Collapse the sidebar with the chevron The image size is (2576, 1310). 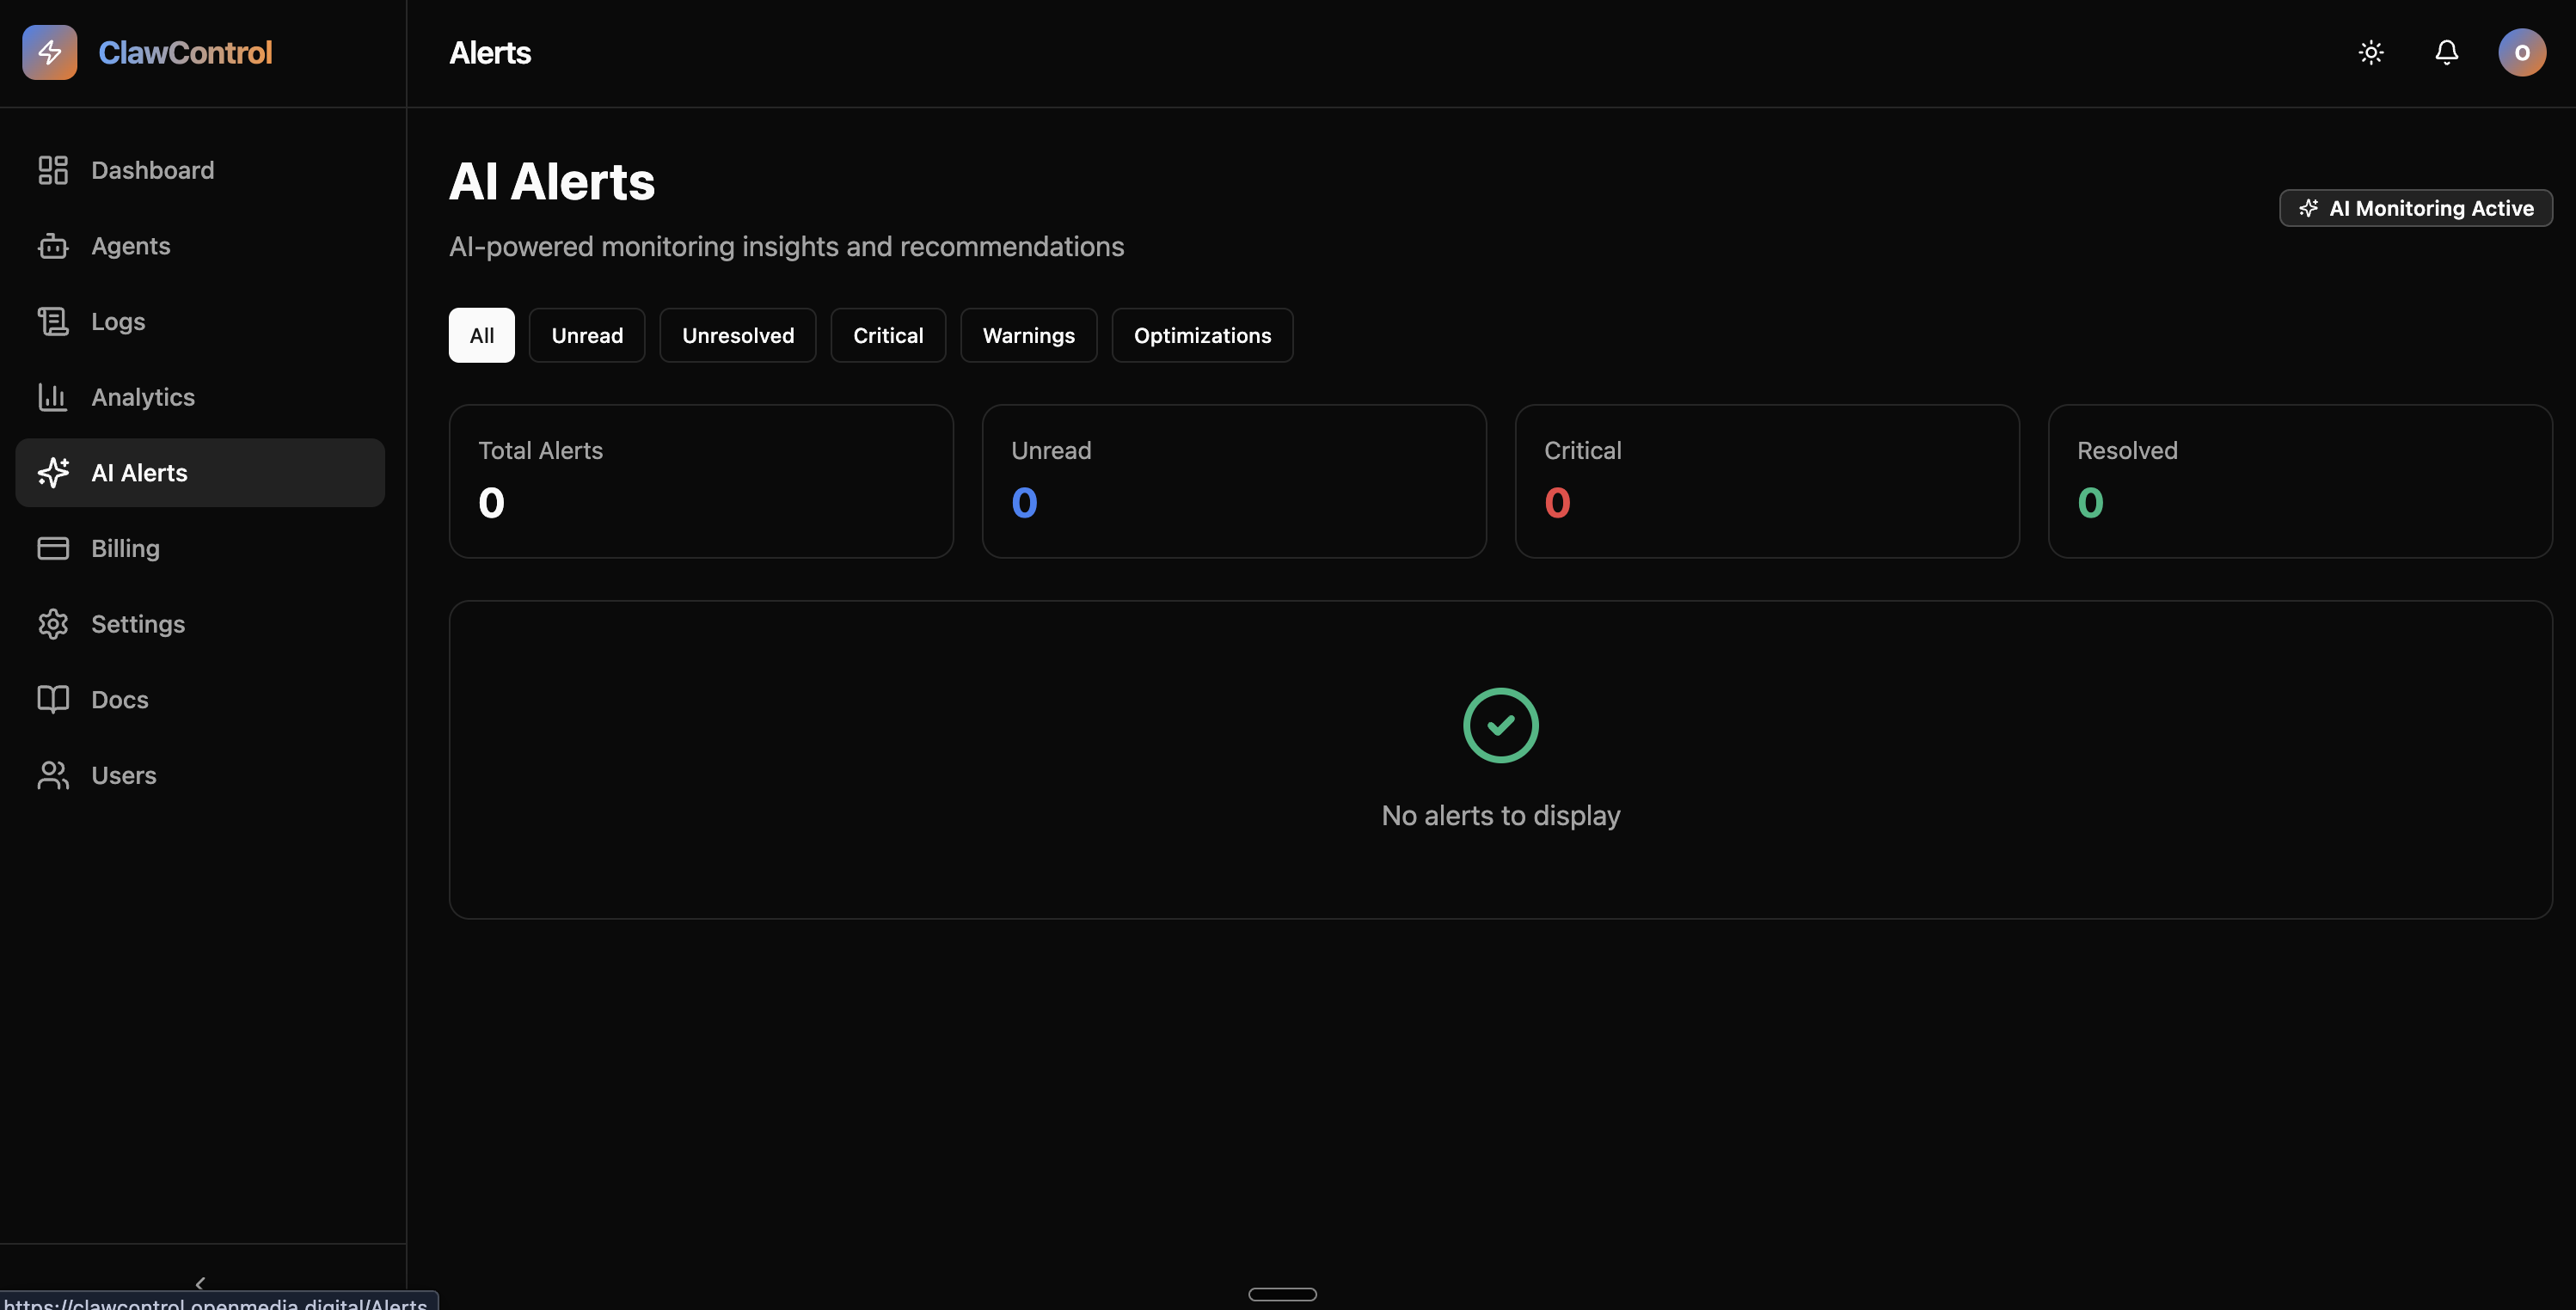tap(201, 1284)
